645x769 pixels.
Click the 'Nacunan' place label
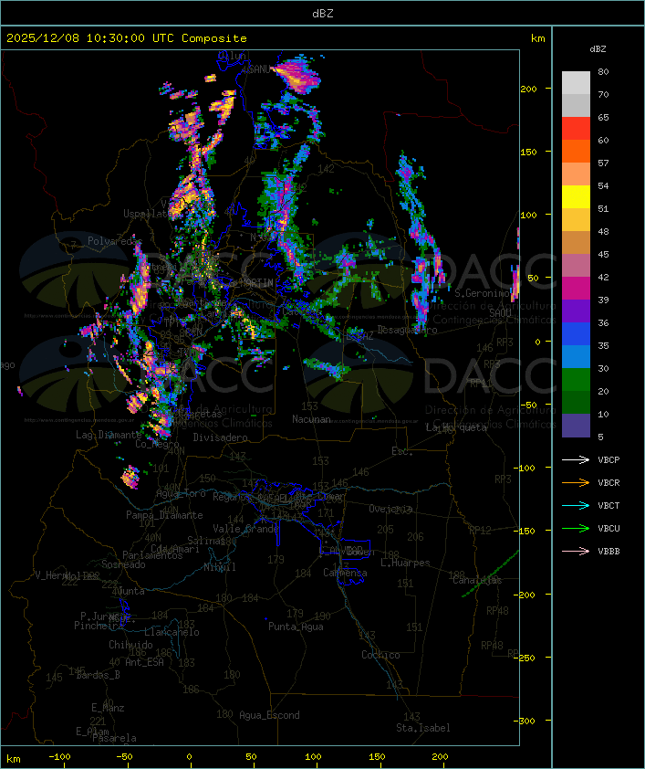tap(311, 419)
